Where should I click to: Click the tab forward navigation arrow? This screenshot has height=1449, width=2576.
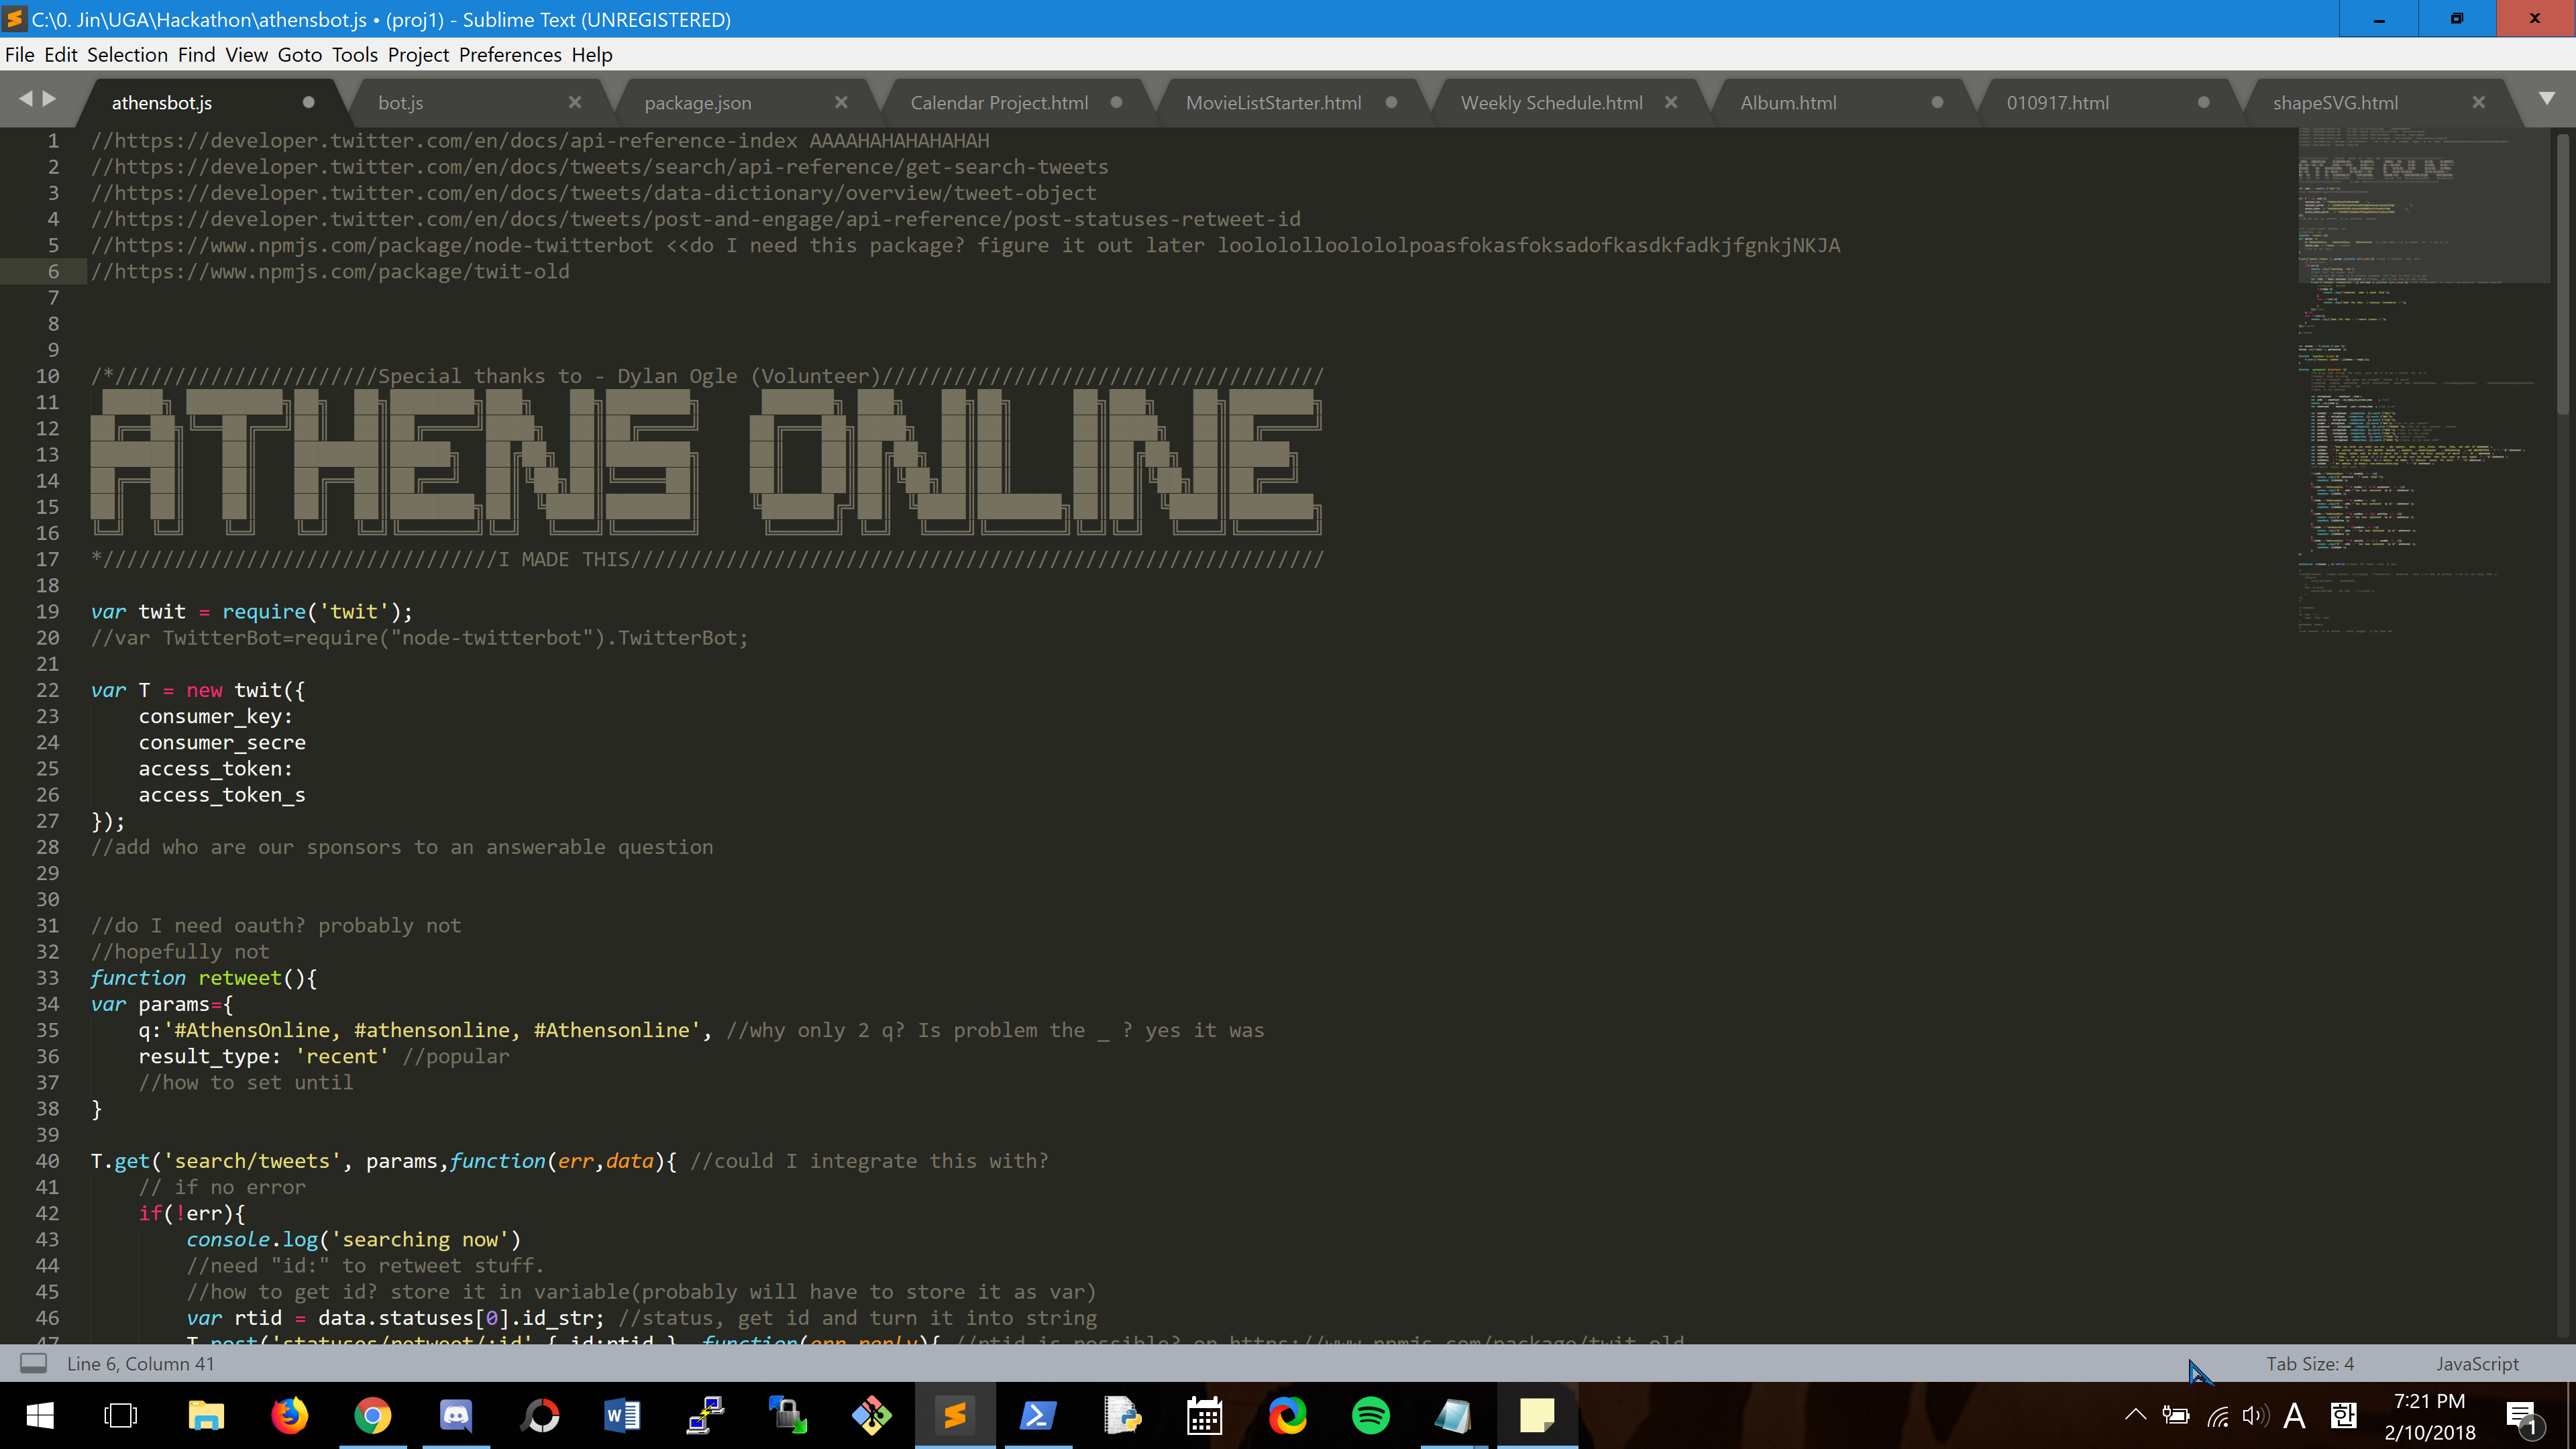pos(49,98)
